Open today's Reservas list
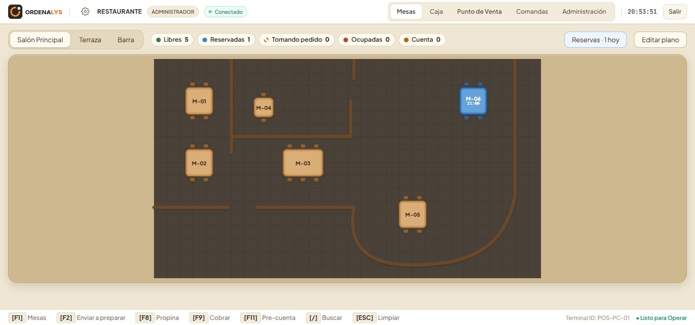This screenshot has width=695, height=325. tap(595, 40)
